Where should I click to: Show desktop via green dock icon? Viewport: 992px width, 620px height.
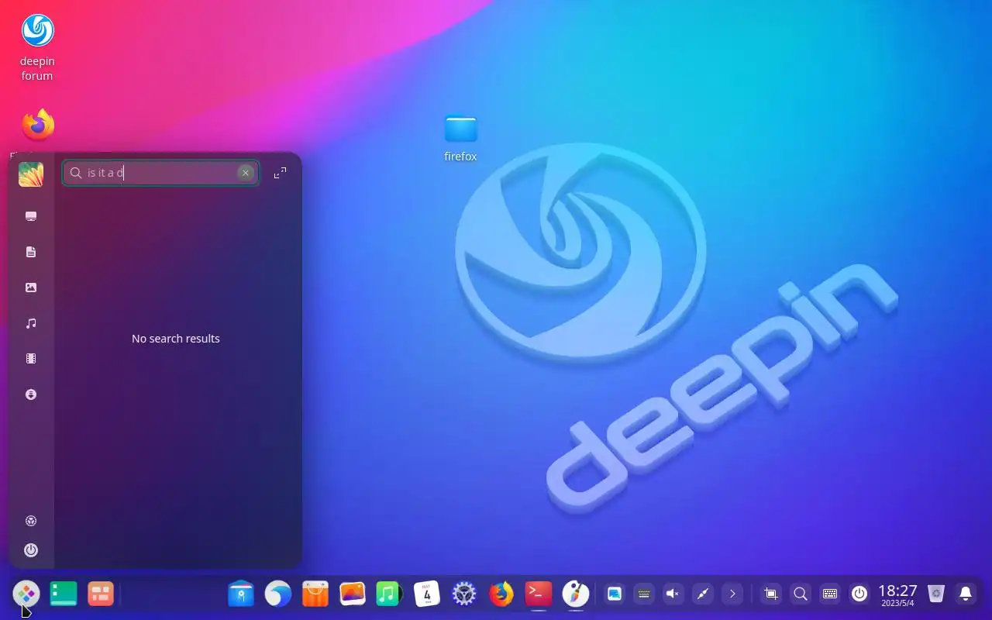(64, 594)
